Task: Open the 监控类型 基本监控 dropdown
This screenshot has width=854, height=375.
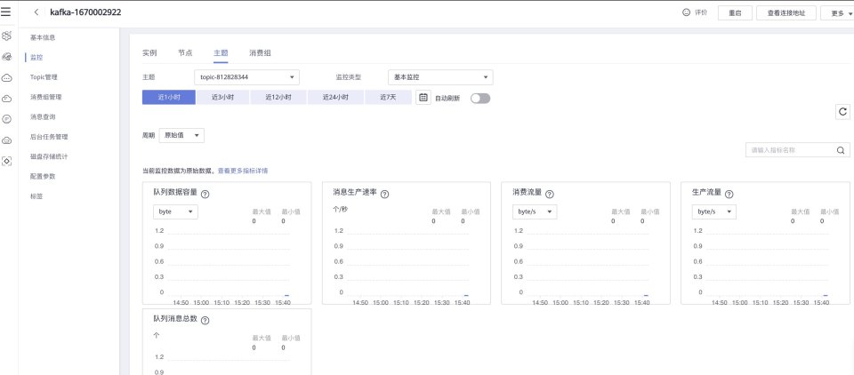Action: pos(439,77)
